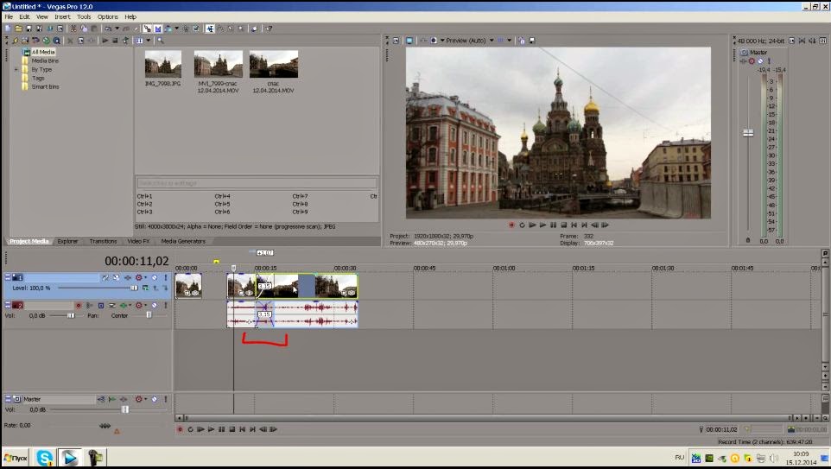Click the Copy snapshot to clipboard icon
831x469 pixels.
pos(522,41)
